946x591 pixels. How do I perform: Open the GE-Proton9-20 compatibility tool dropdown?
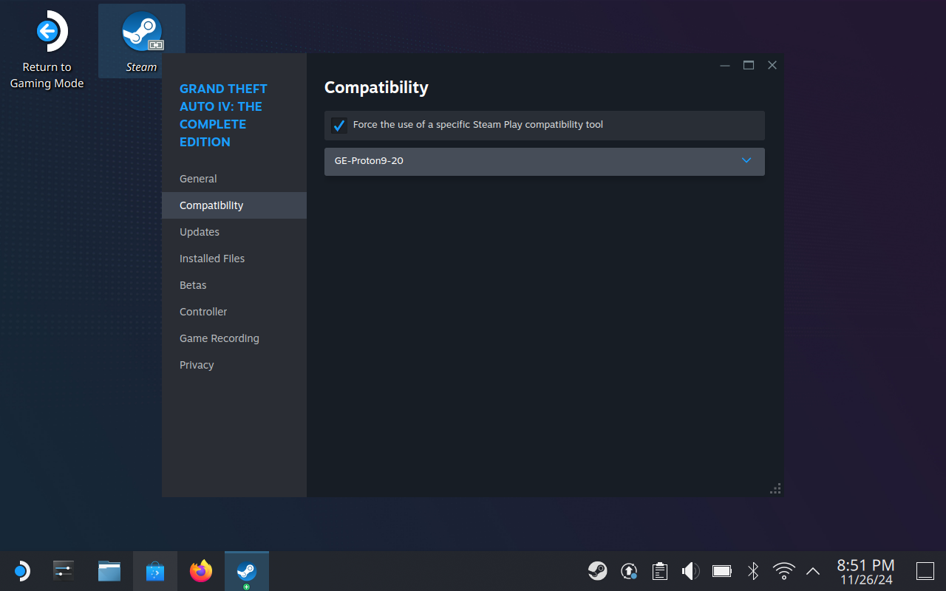coord(545,161)
